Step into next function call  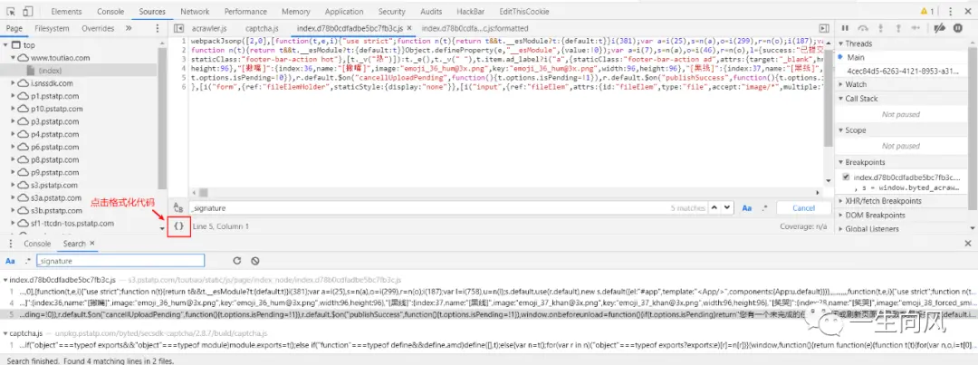pos(881,28)
